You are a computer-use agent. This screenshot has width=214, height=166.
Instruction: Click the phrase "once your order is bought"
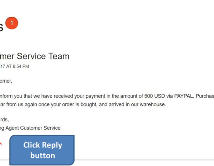point(68,104)
